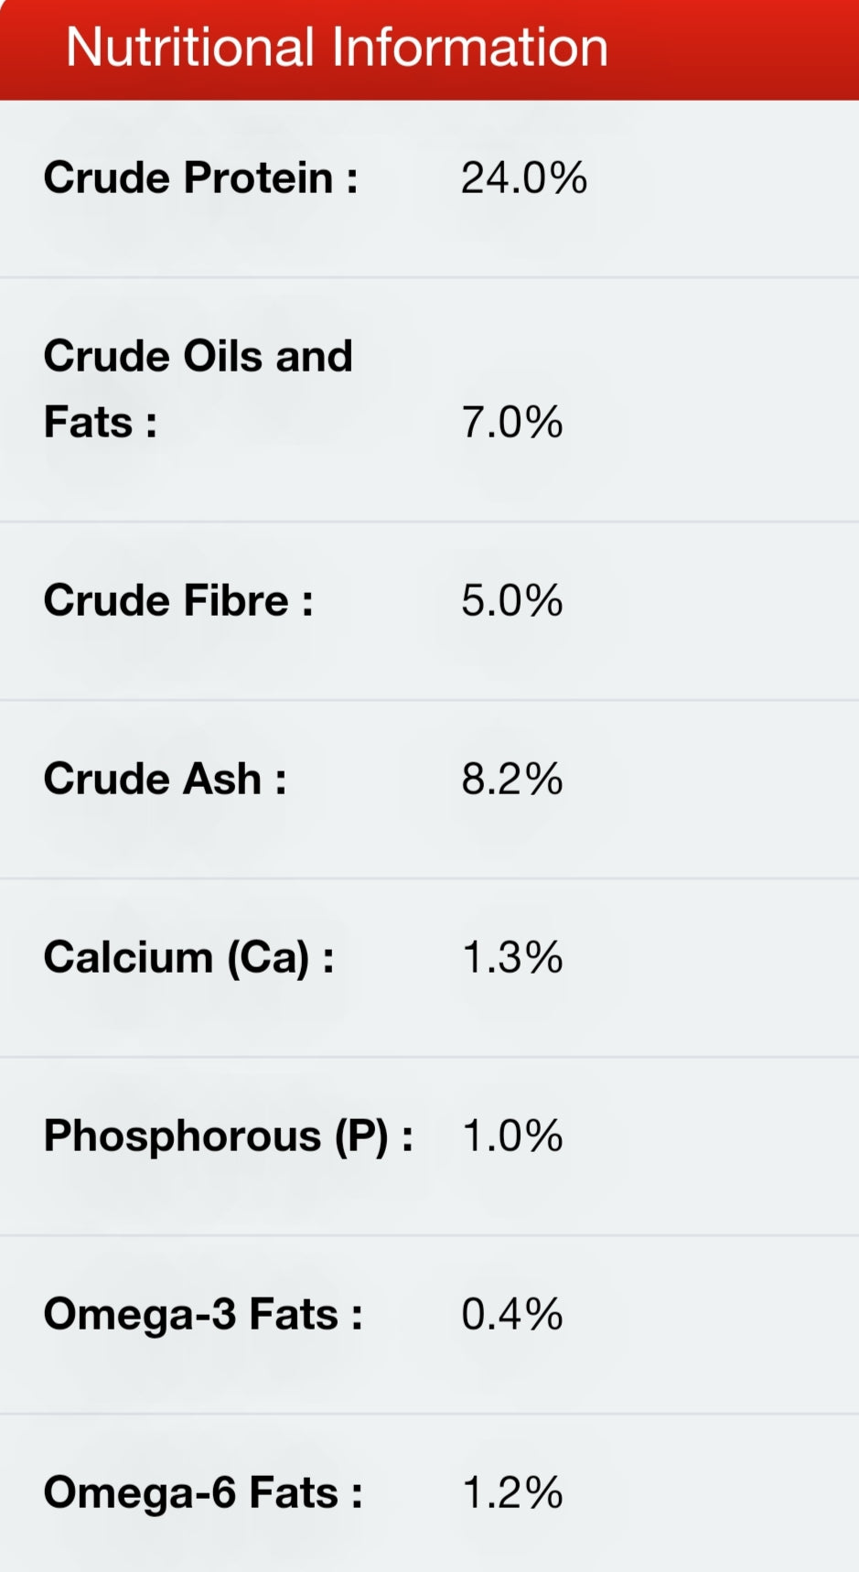Select the Omega-3 Fats label

click(x=203, y=1315)
